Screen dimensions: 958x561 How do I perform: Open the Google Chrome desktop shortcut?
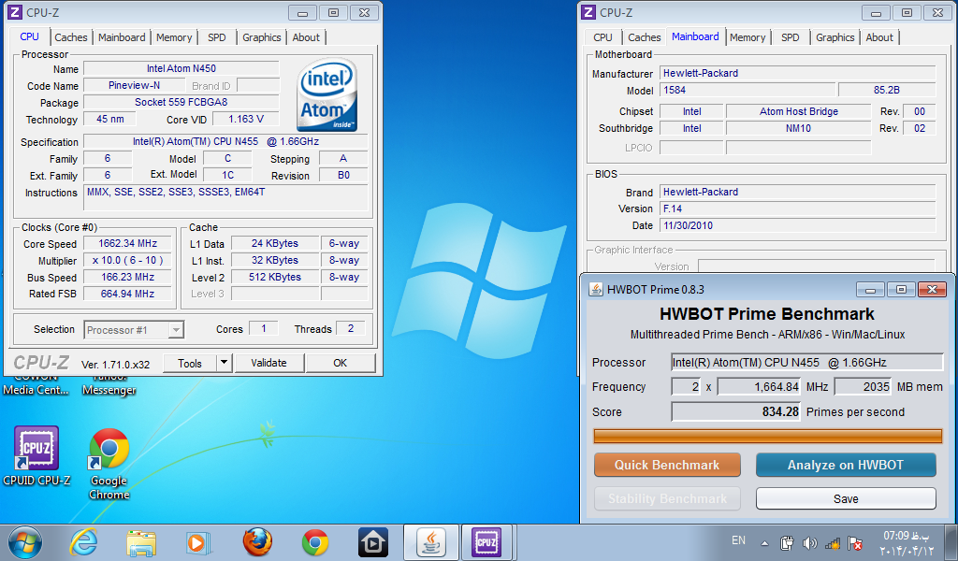[109, 464]
